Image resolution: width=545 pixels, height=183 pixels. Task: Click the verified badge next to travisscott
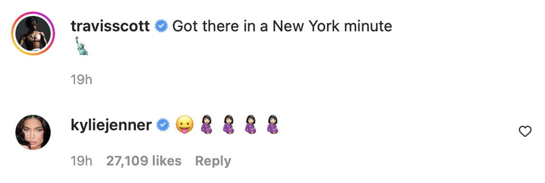point(161,27)
